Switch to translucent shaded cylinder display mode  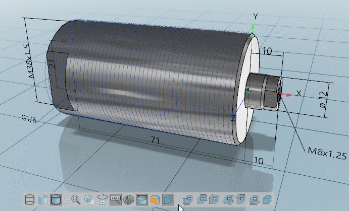43,199
